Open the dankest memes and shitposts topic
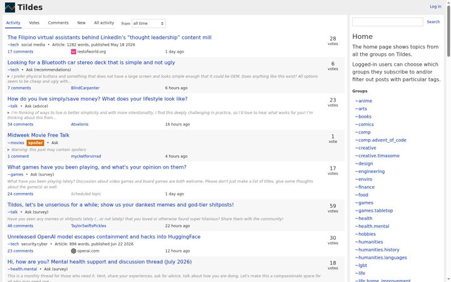This screenshot has height=282, width=451. pyautogui.click(x=120, y=205)
